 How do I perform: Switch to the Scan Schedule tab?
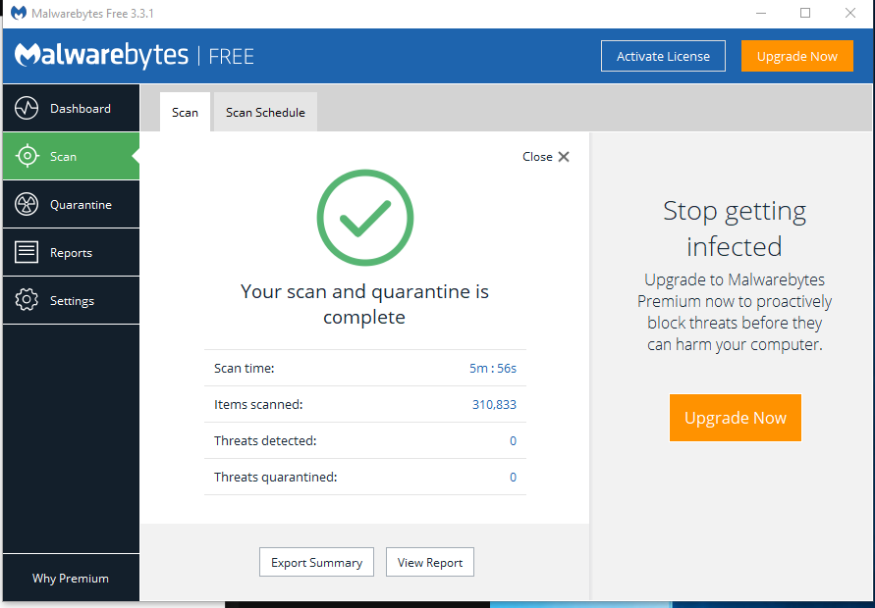click(x=265, y=112)
